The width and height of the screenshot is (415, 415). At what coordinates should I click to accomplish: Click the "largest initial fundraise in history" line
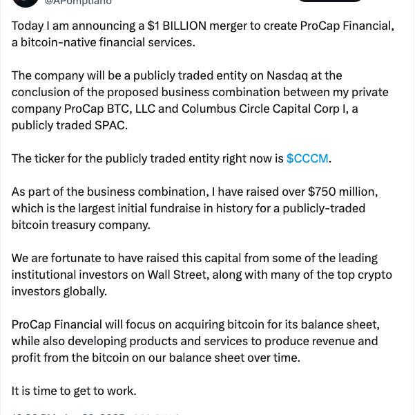pos(189,208)
